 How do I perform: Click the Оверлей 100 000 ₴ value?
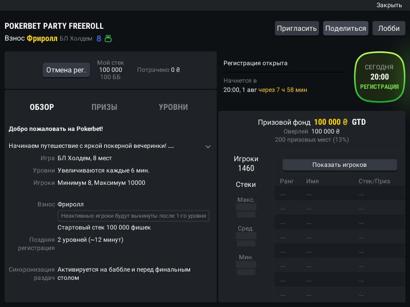pos(326,131)
